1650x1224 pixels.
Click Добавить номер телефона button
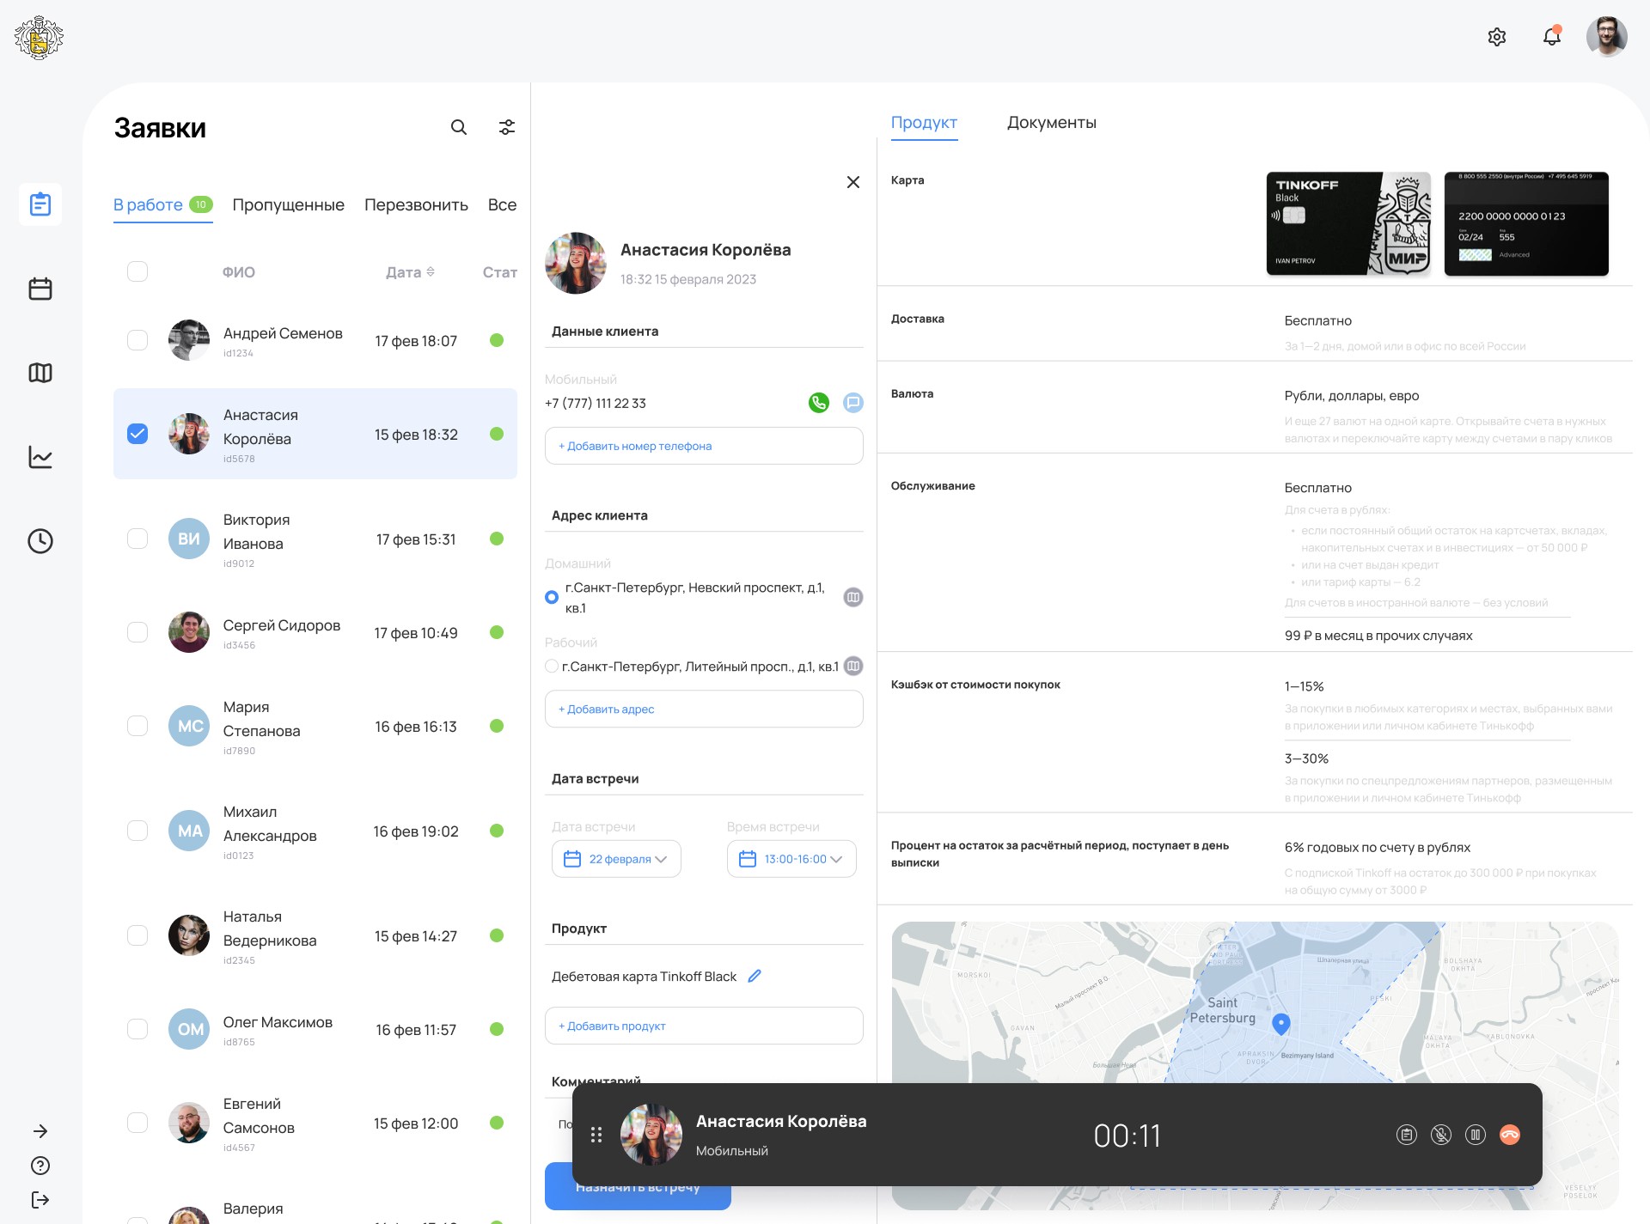703,446
